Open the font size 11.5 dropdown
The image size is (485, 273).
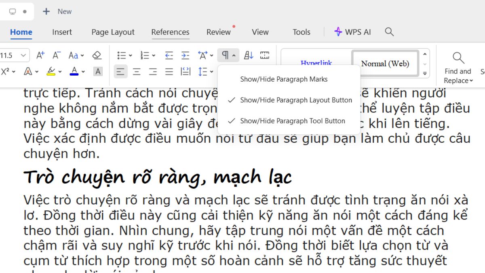[x=24, y=55]
